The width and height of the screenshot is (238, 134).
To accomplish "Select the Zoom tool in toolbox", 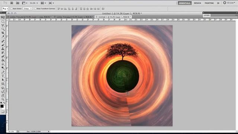I will (3, 99).
